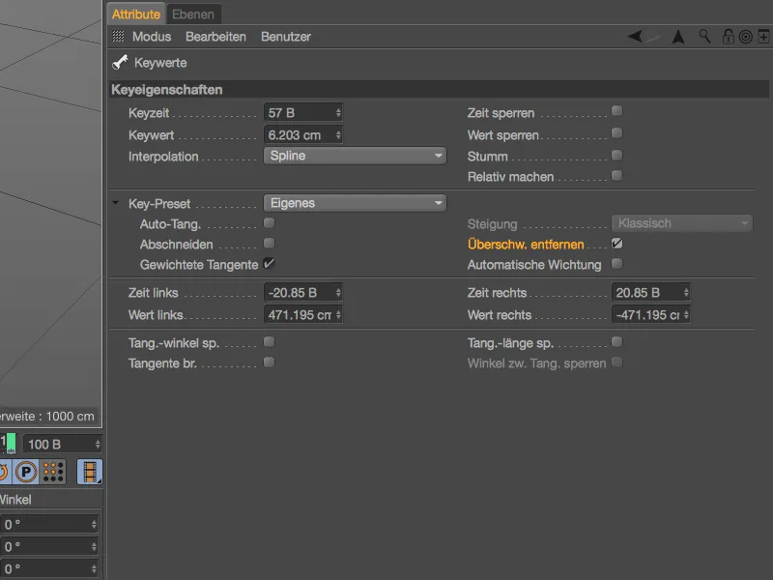Disable the Gewichtete Tangente checkbox
Screen dimensions: 773x580
(x=268, y=263)
